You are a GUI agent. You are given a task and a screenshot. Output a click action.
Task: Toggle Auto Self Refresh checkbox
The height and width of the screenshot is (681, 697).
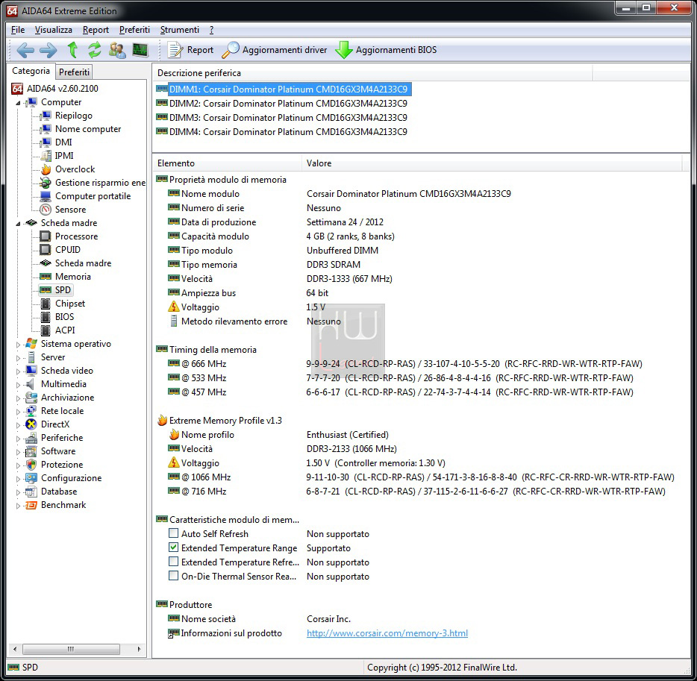click(173, 533)
